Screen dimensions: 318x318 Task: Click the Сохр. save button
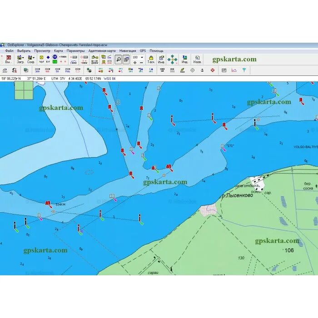pos(30,60)
